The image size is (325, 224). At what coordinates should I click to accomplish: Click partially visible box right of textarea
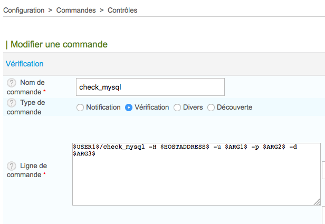pos(323,170)
